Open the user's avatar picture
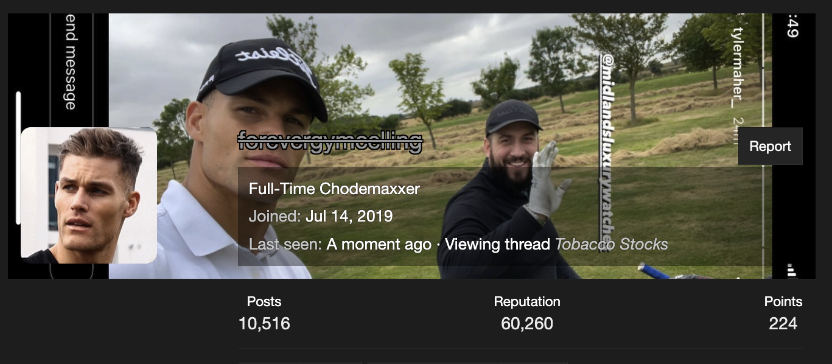This screenshot has width=832, height=364. (x=89, y=195)
